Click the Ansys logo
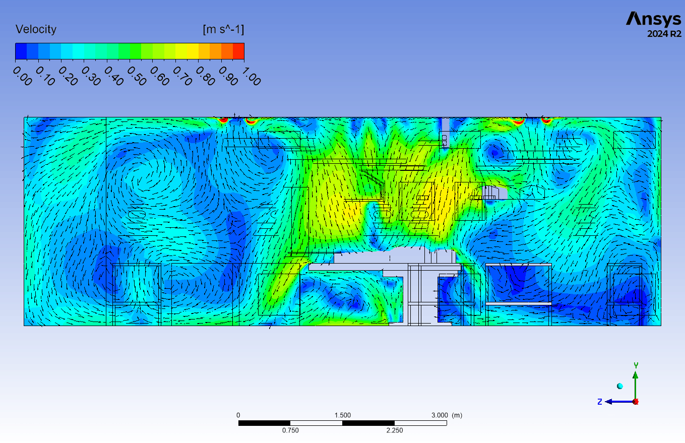This screenshot has width=685, height=443. tap(653, 19)
